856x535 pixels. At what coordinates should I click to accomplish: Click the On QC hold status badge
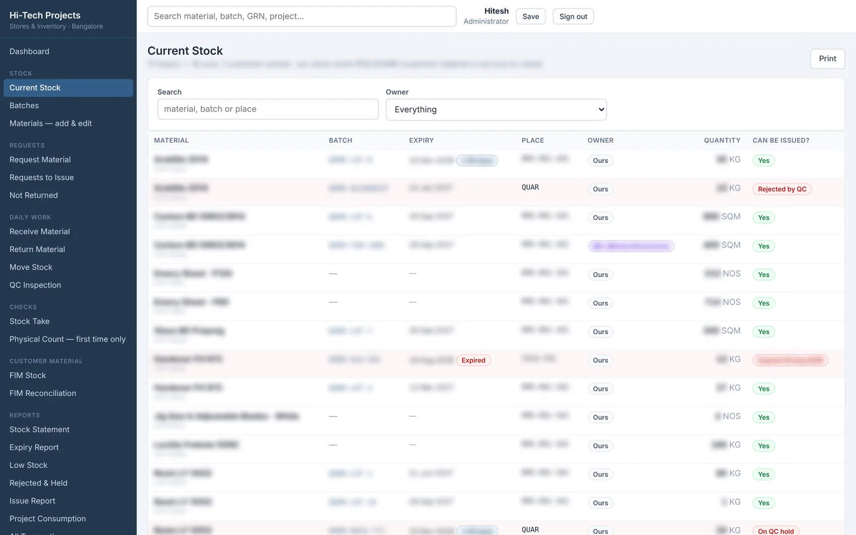(x=776, y=531)
